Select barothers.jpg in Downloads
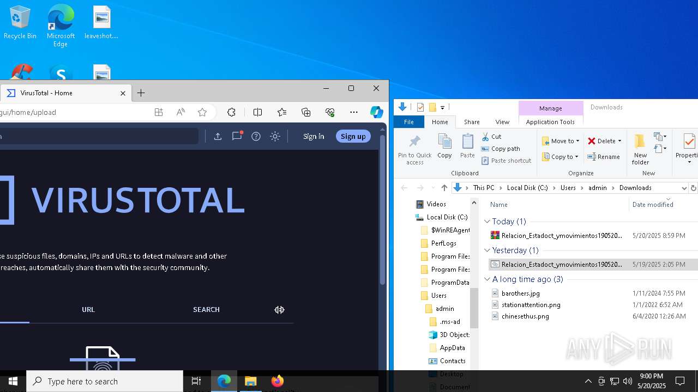This screenshot has width=698, height=392. 521,293
